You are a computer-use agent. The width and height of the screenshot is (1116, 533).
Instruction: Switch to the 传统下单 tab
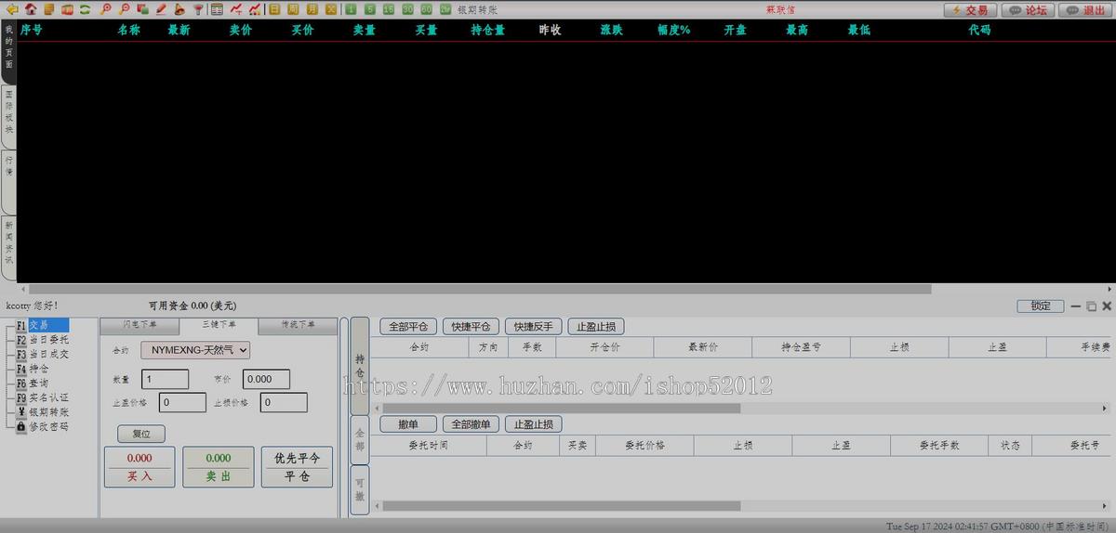pyautogui.click(x=298, y=325)
